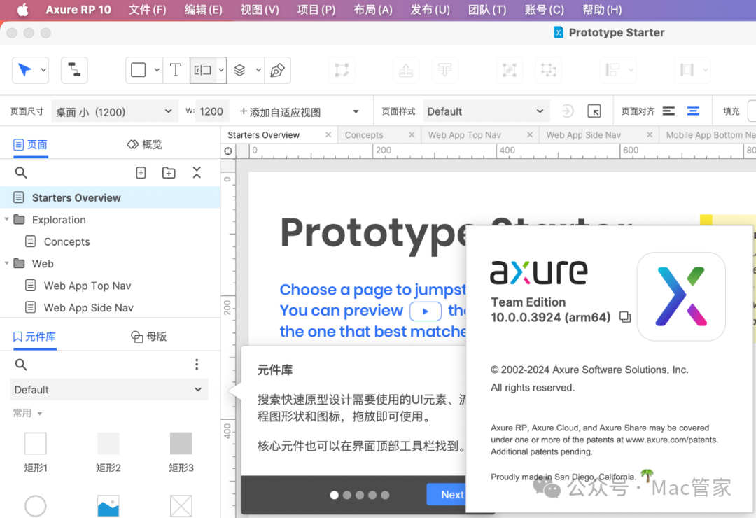Select the Pen drawing tool

[278, 70]
